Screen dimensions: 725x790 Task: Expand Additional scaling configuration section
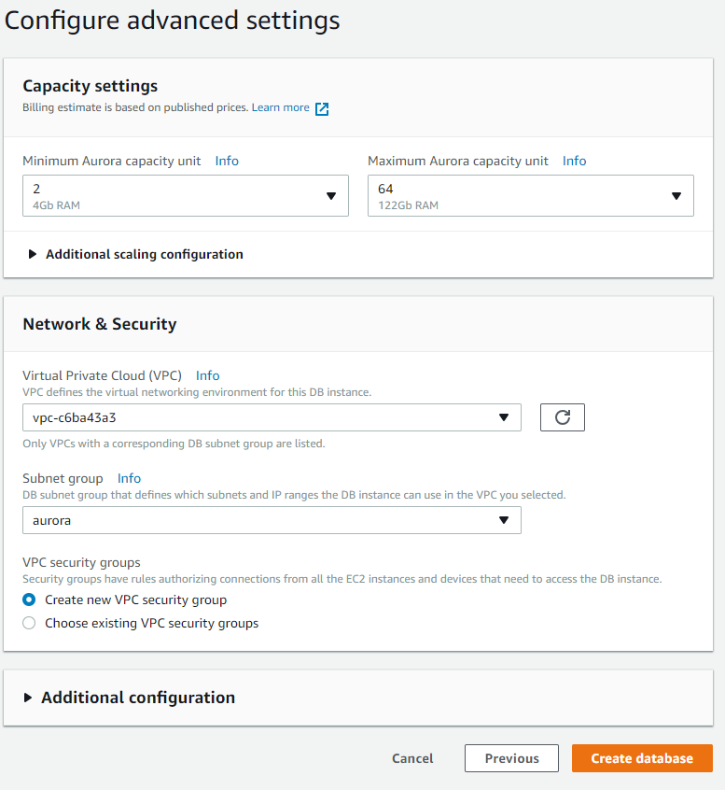point(145,254)
